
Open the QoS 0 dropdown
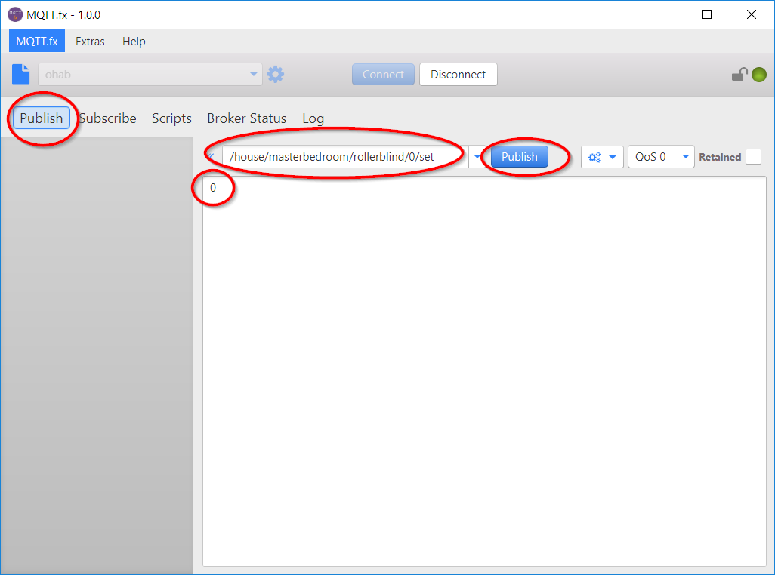click(661, 157)
